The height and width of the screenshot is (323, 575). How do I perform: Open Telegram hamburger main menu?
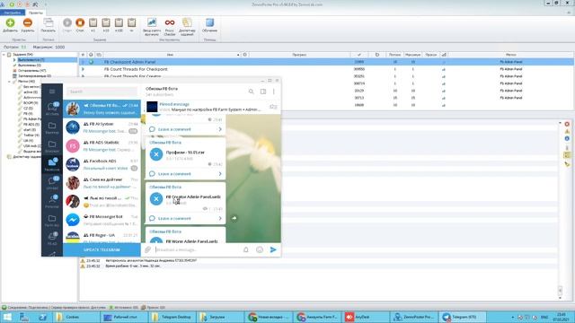(x=52, y=92)
